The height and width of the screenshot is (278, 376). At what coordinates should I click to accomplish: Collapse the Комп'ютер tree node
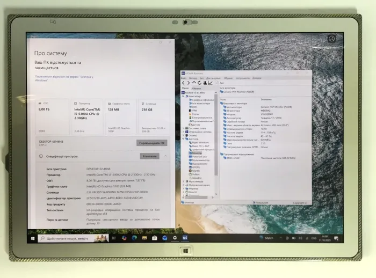click(x=183, y=96)
